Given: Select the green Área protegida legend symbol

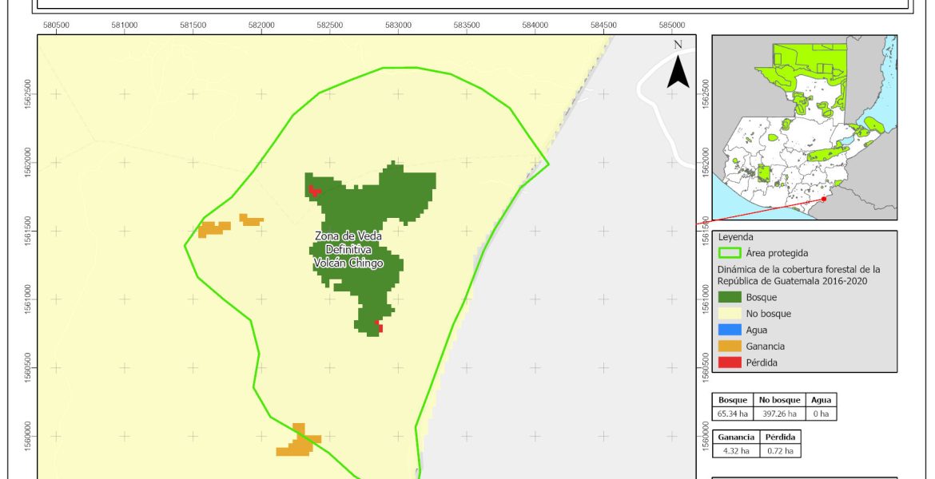Looking at the screenshot, I should pos(731,253).
